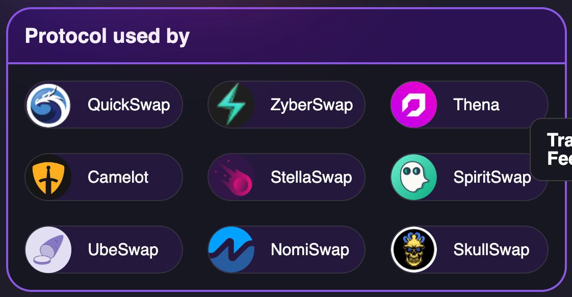This screenshot has height=297, width=572.
Task: Select the UbeSwap text label
Action: coord(123,250)
